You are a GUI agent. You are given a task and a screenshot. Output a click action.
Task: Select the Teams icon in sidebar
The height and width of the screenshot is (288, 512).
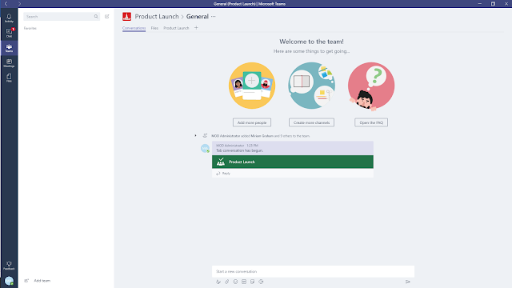9,48
